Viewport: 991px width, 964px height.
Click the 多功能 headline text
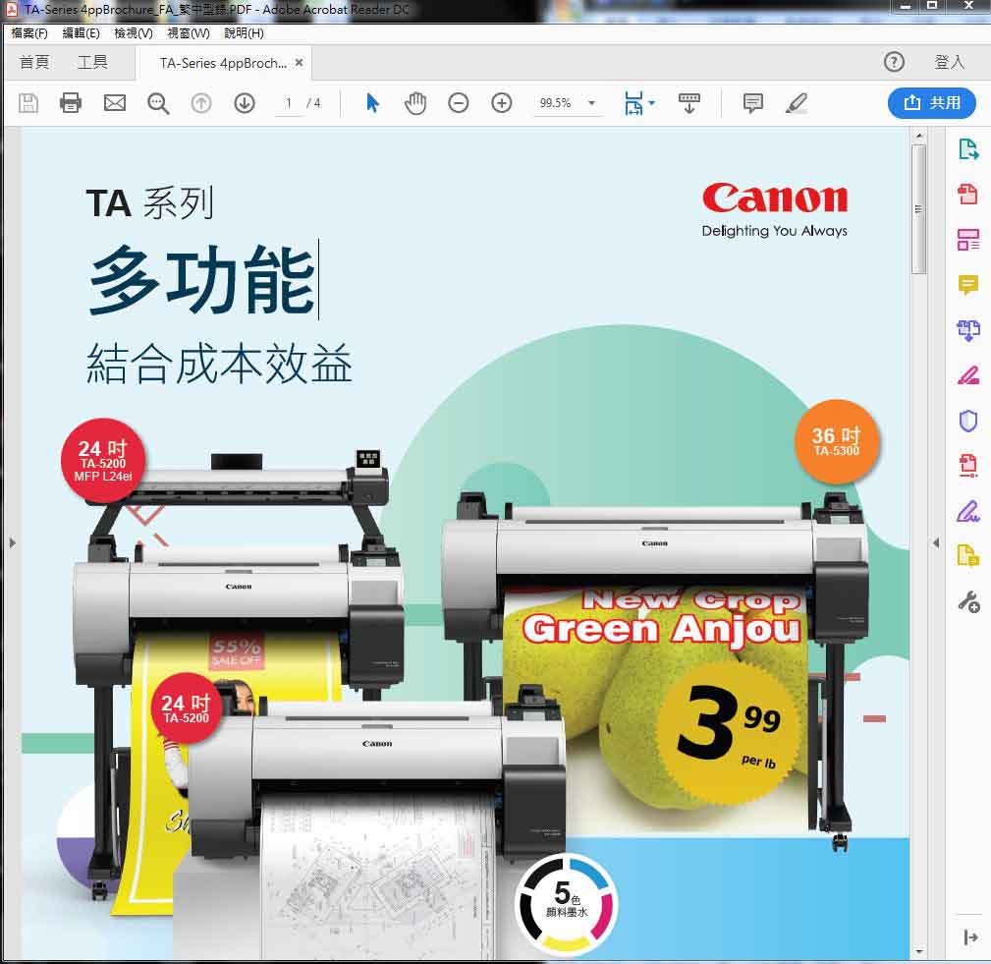(x=202, y=280)
